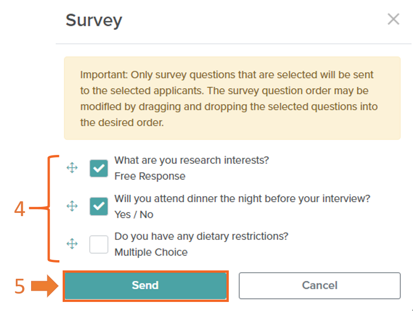Click the 'Free Response' type label

tap(150, 176)
